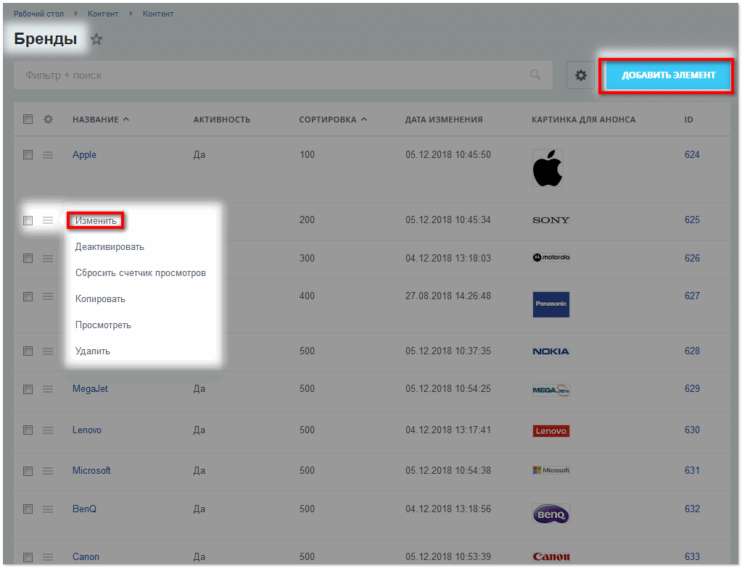
Task: Choose Копировать in context menu
Action: pos(100,298)
